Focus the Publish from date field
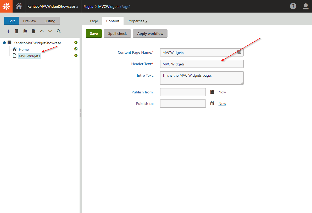 [x=183, y=92]
